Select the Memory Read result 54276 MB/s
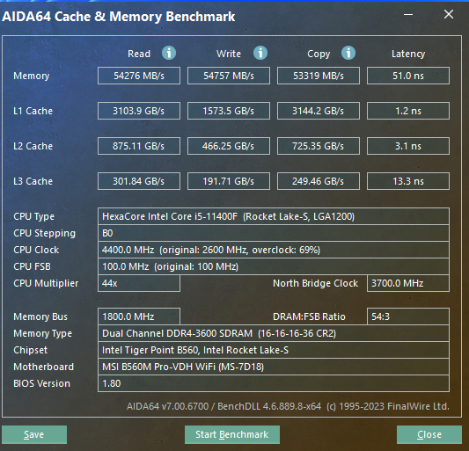This screenshot has height=451, width=469. (139, 76)
